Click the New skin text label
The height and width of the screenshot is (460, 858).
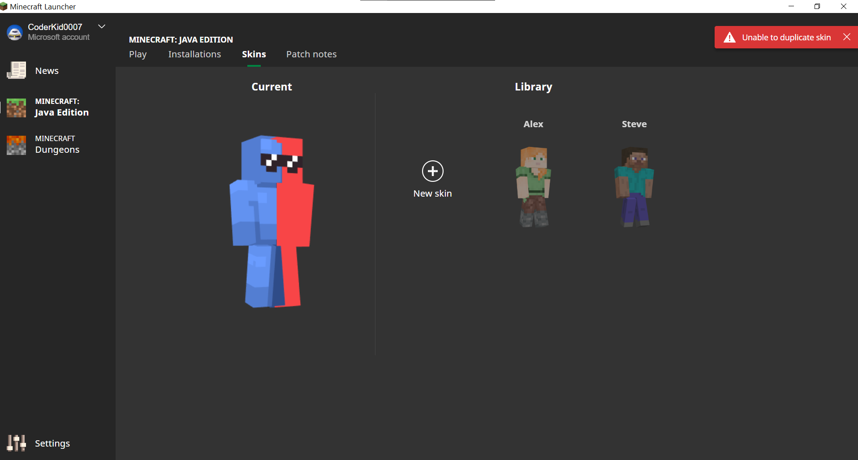pos(432,193)
